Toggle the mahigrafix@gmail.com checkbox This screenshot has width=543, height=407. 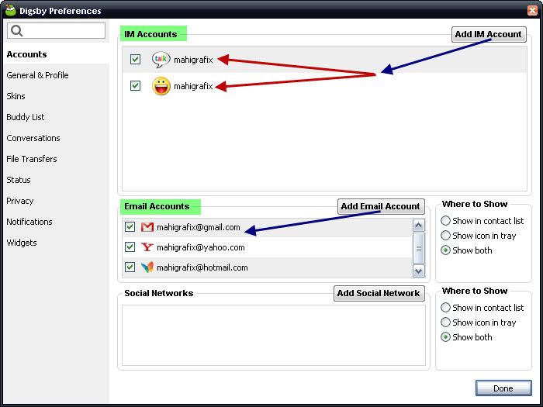coord(130,226)
